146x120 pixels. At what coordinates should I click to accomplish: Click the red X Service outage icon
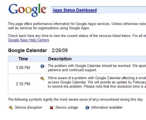pos(51,107)
